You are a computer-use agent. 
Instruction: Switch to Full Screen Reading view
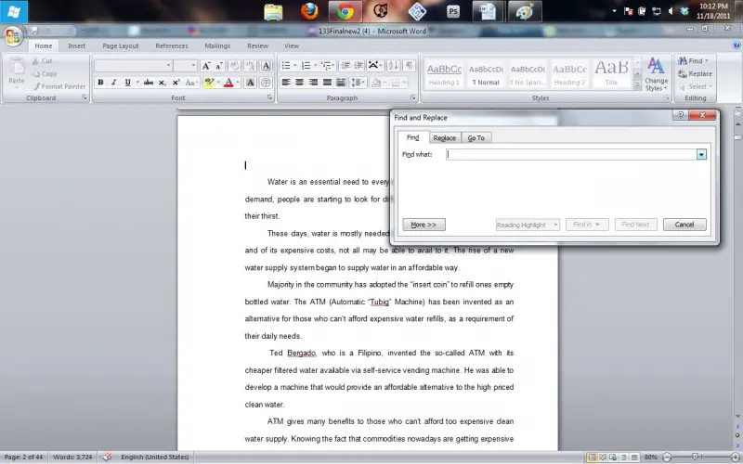603,458
